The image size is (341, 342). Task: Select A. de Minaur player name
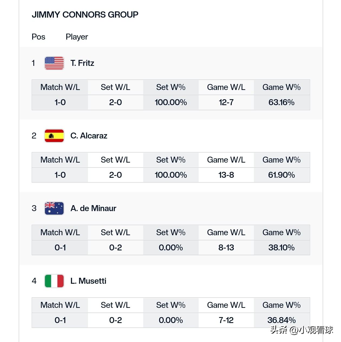[93, 208]
